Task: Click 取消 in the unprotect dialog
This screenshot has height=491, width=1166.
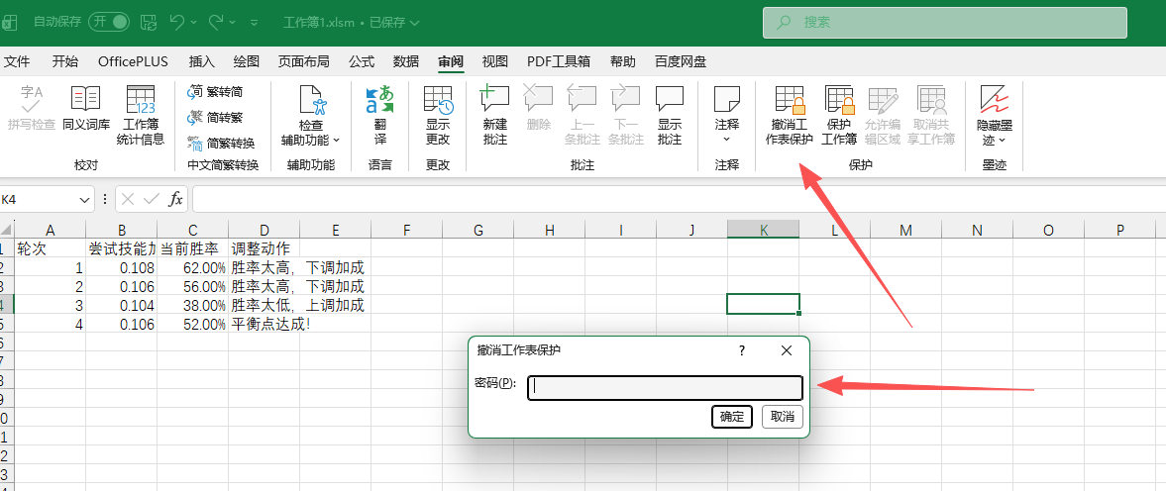Action: tap(783, 417)
